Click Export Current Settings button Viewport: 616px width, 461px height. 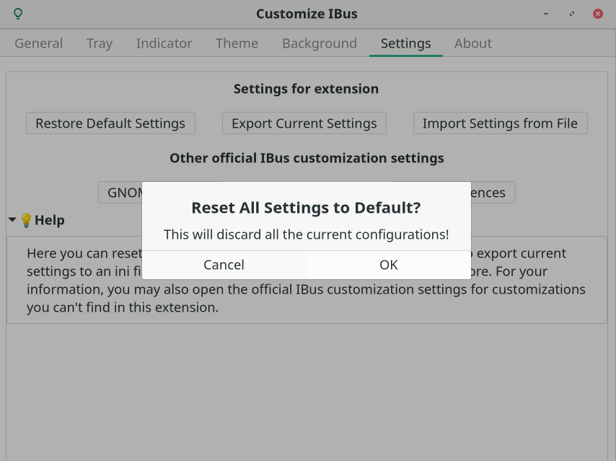tap(304, 123)
